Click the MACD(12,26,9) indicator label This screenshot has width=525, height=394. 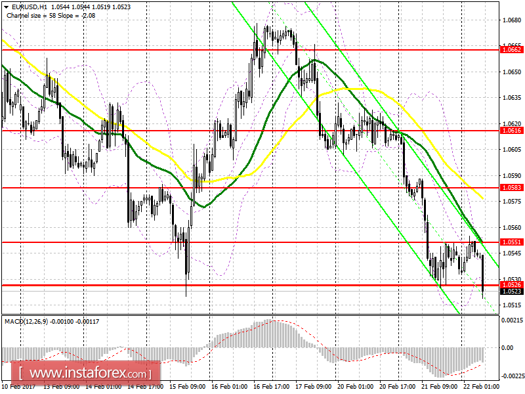(x=26, y=322)
